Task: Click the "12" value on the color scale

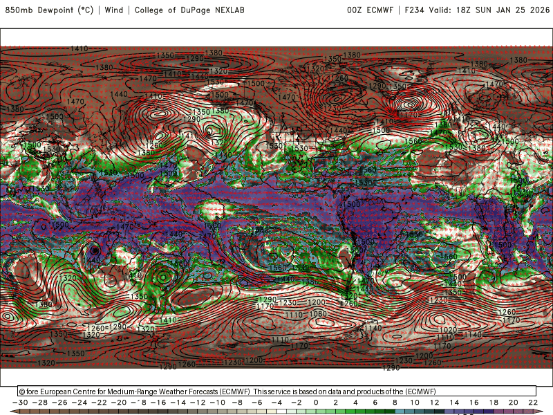Action: coord(435,403)
